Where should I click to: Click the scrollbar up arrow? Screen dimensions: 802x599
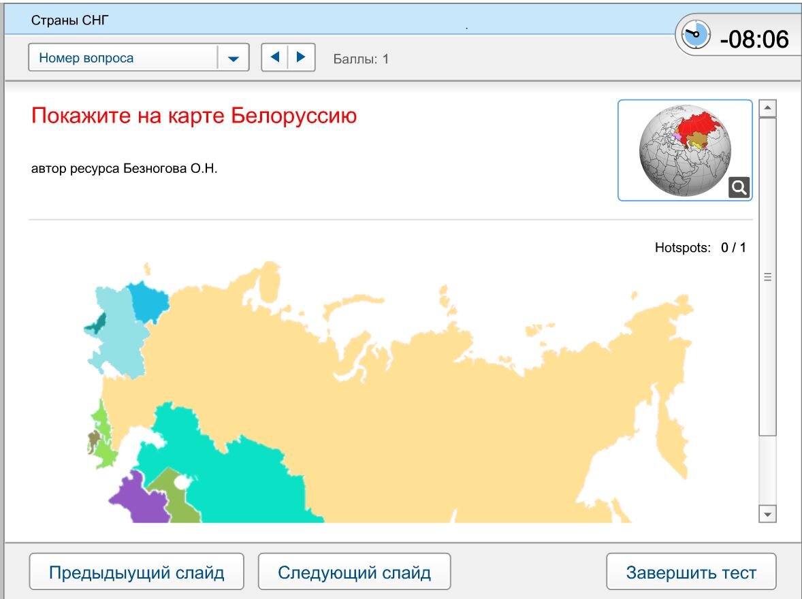768,106
